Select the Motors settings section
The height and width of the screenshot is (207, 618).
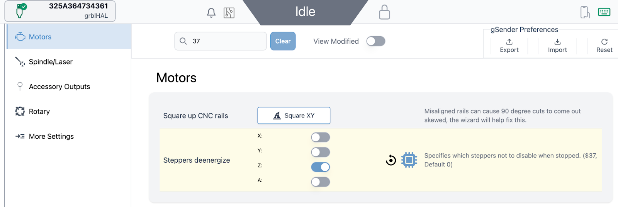coord(40,37)
